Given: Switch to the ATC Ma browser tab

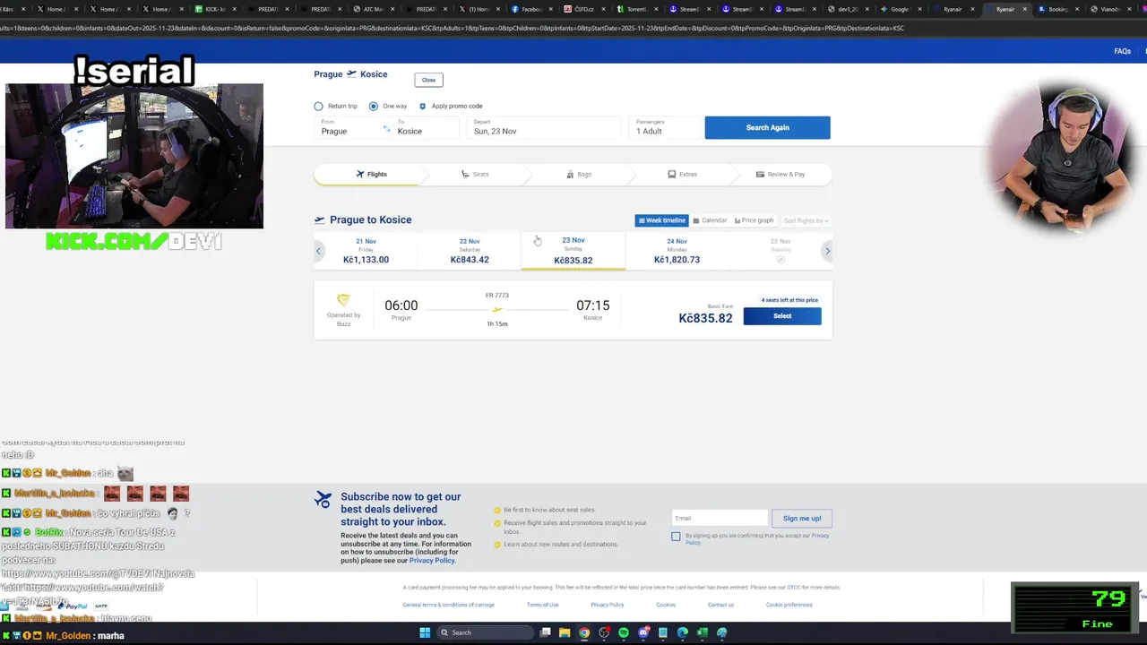Looking at the screenshot, I should 375,9.
